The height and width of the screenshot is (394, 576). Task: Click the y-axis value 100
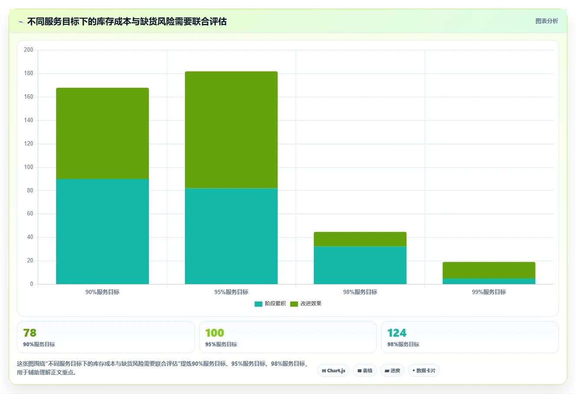coord(29,167)
